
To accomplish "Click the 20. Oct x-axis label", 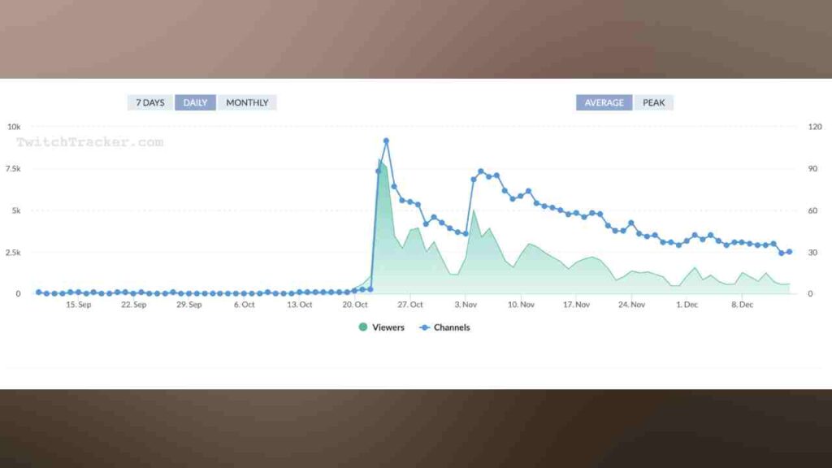I will coord(355,305).
